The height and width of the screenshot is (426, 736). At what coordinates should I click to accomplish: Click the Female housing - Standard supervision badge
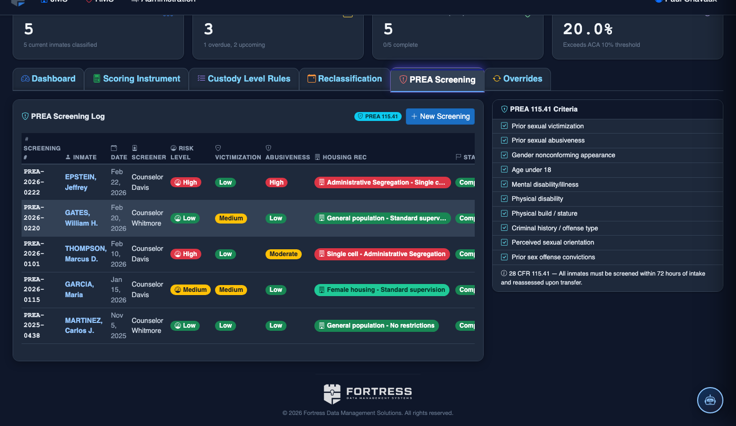click(382, 290)
